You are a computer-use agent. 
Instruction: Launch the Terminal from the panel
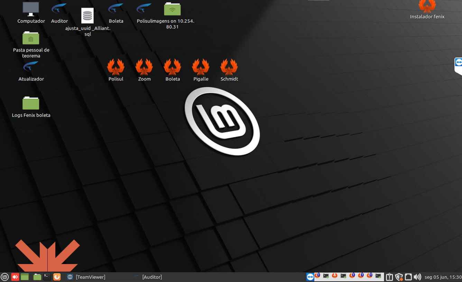click(x=47, y=277)
